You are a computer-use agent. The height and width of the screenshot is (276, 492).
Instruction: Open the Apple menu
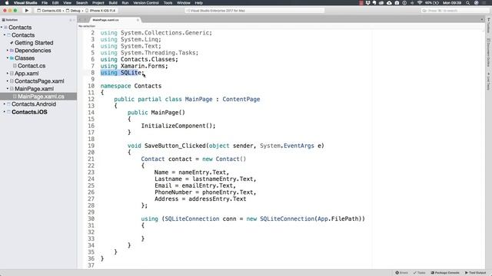coord(7,3)
